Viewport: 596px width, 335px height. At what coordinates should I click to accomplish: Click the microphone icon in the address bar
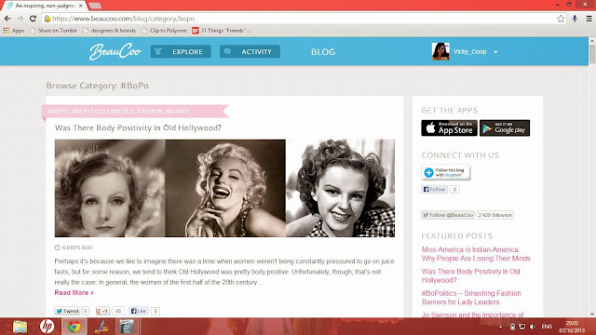point(575,19)
